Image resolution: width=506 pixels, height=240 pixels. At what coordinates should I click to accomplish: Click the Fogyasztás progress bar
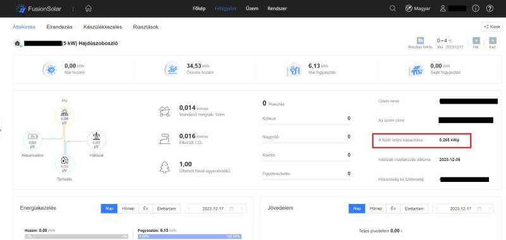coord(190,236)
